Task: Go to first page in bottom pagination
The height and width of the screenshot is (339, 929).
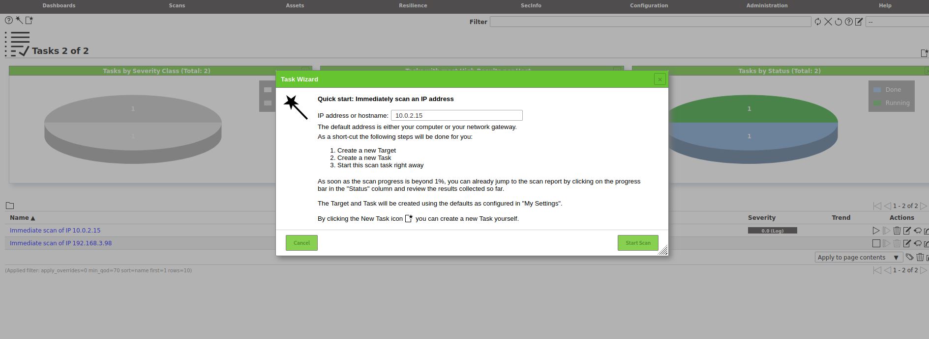Action: (877, 270)
